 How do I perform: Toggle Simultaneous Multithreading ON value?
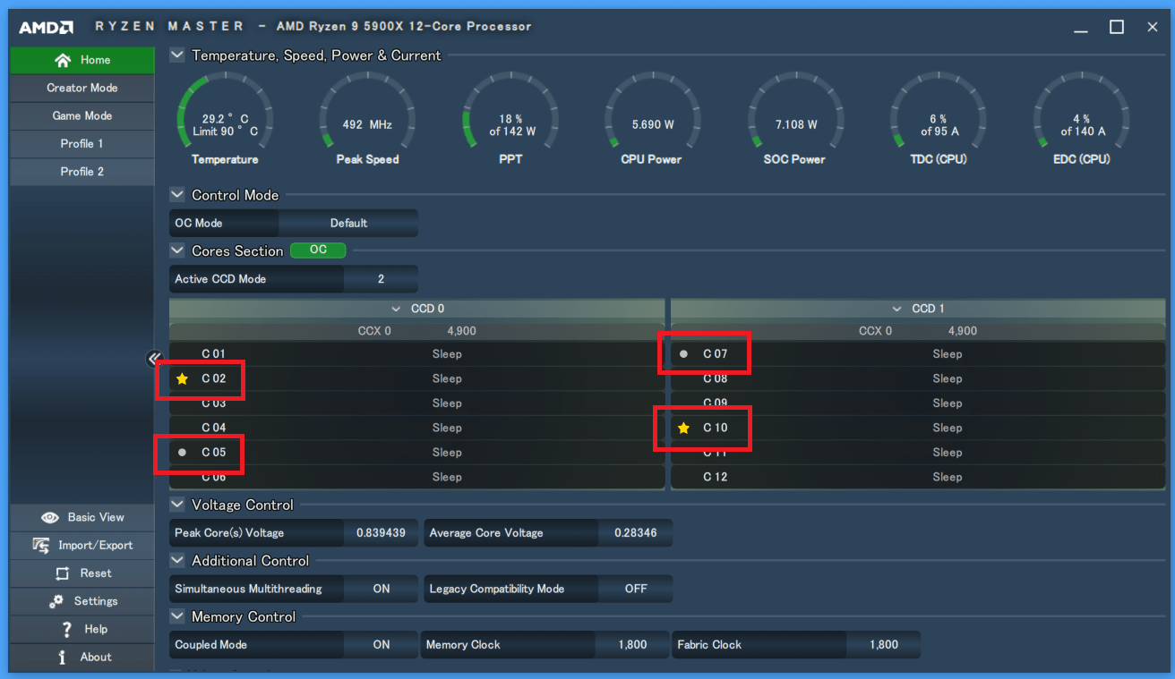point(382,589)
